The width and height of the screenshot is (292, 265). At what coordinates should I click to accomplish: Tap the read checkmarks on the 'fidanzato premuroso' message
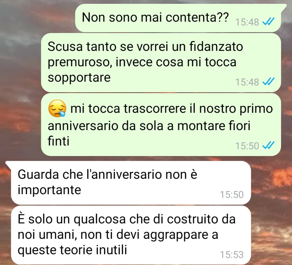(268, 82)
